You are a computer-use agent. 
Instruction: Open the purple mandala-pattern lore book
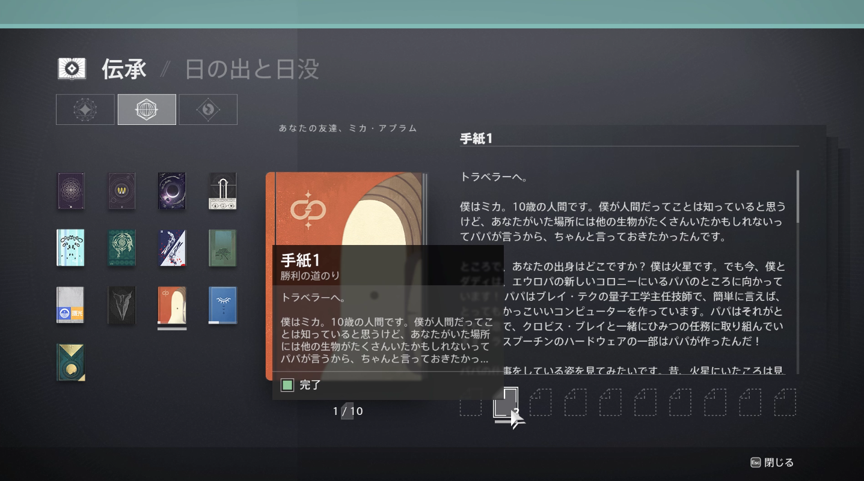[70, 191]
